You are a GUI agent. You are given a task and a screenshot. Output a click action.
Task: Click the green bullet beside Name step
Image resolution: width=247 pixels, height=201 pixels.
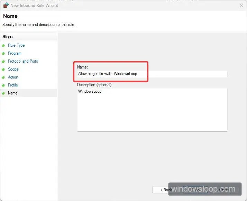coord(3,93)
